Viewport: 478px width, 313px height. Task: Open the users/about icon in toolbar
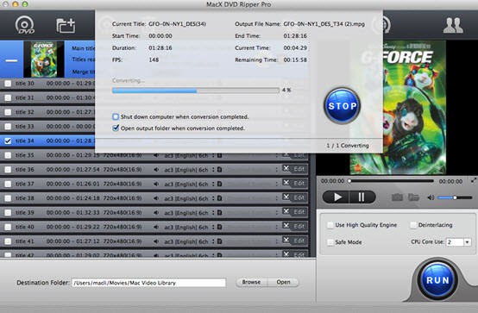coord(453,25)
